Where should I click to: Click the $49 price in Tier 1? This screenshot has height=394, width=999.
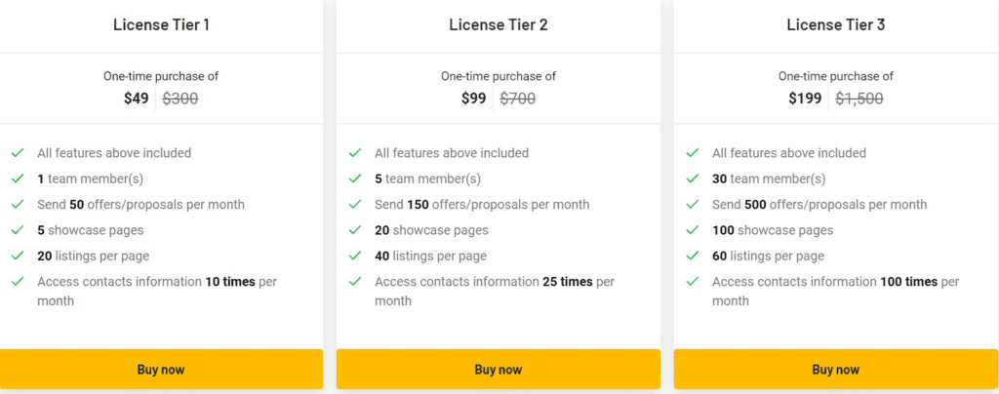coord(137,98)
